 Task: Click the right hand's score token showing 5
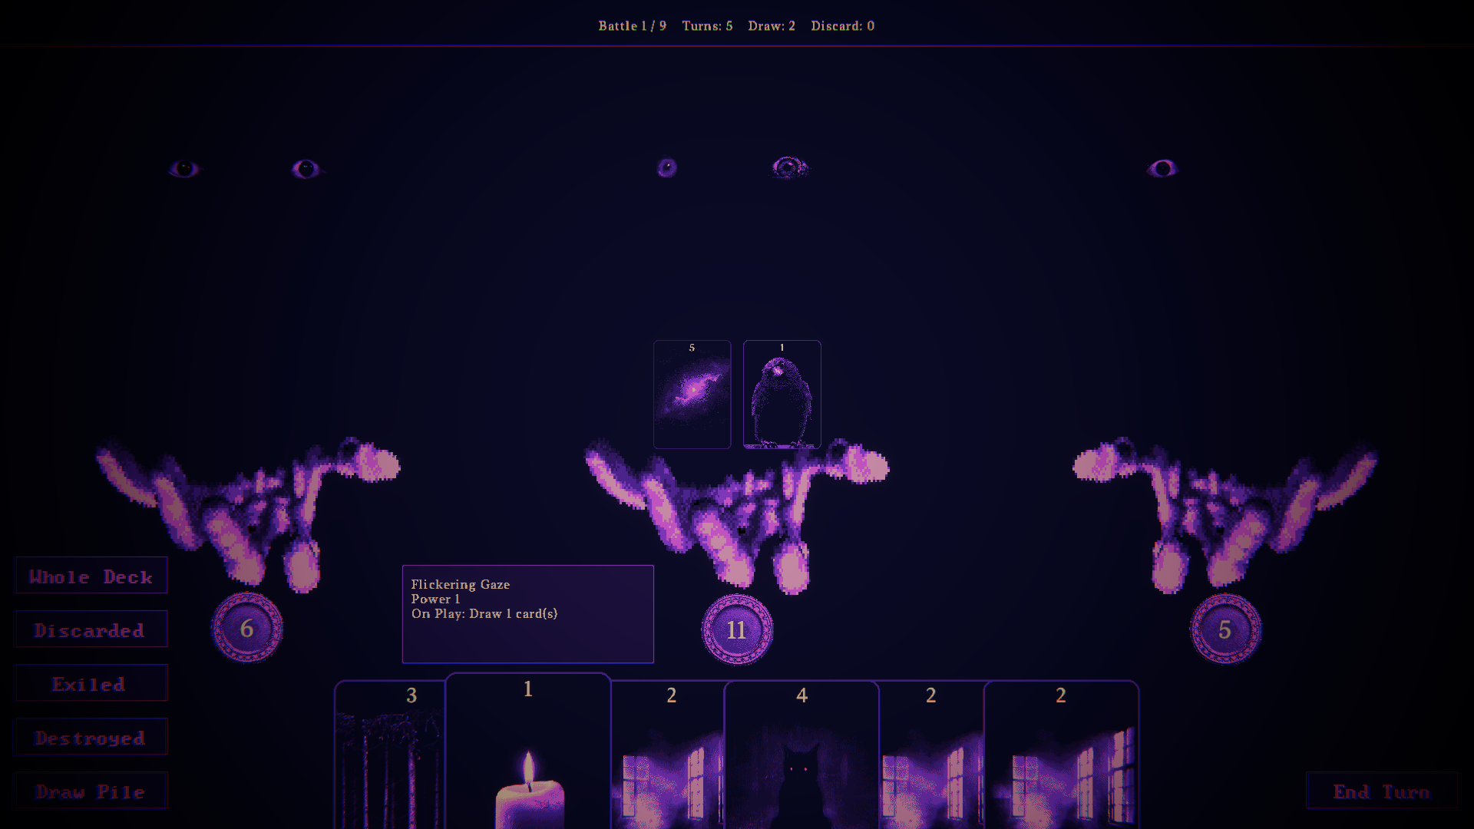coord(1225,629)
